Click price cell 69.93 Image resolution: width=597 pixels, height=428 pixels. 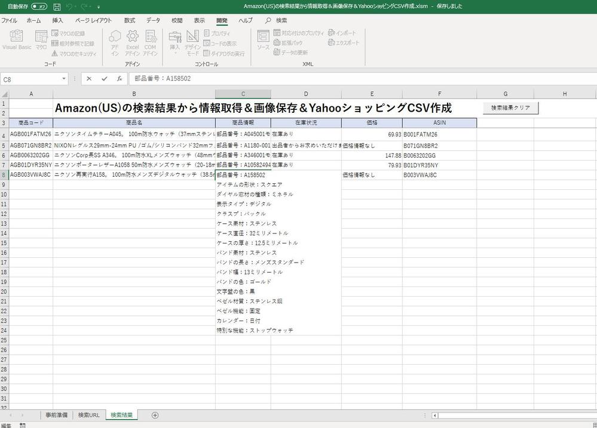tap(372, 134)
